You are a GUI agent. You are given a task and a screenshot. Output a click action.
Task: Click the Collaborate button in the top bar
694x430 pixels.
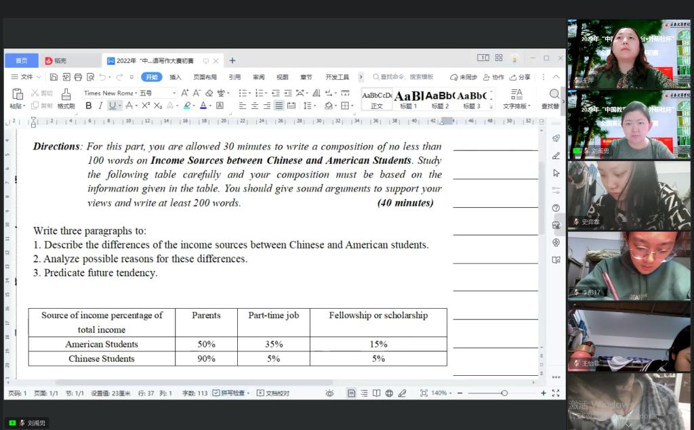pos(494,77)
